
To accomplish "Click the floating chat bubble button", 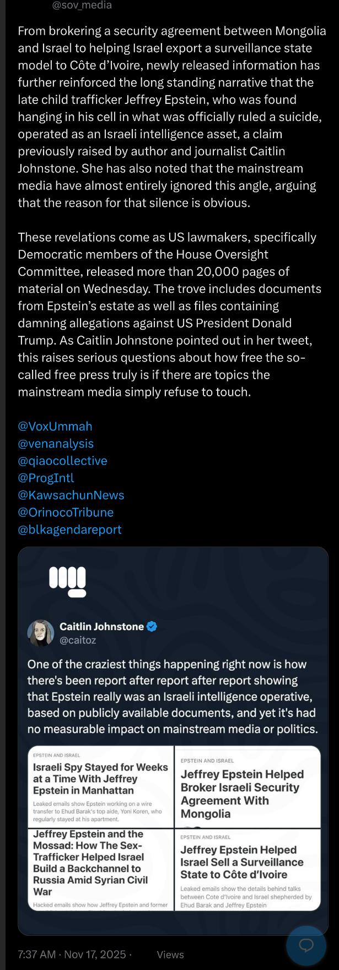I will [x=306, y=945].
